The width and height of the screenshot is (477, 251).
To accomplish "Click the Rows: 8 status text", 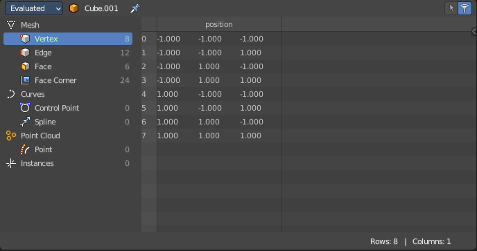I will click(x=383, y=241).
